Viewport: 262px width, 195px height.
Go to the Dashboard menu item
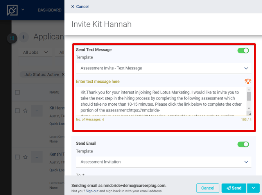point(50,10)
